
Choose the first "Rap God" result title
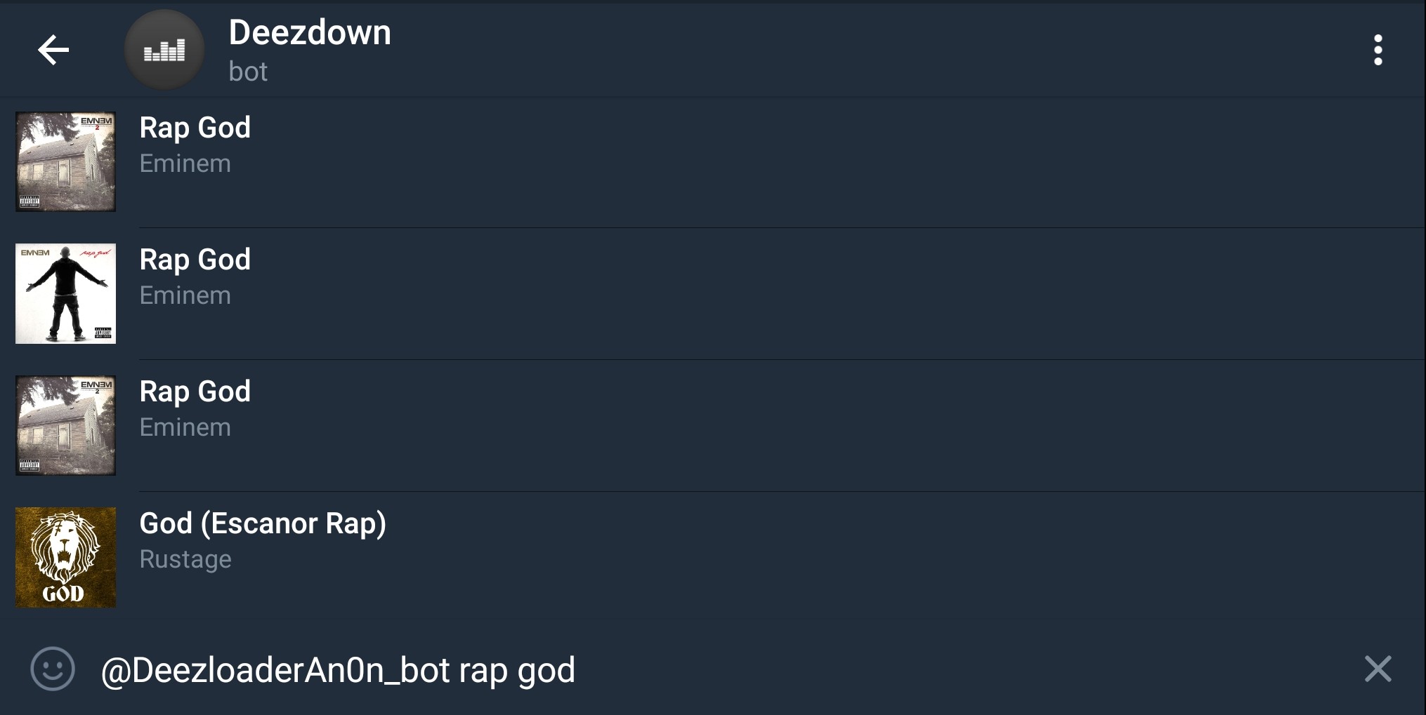(195, 128)
